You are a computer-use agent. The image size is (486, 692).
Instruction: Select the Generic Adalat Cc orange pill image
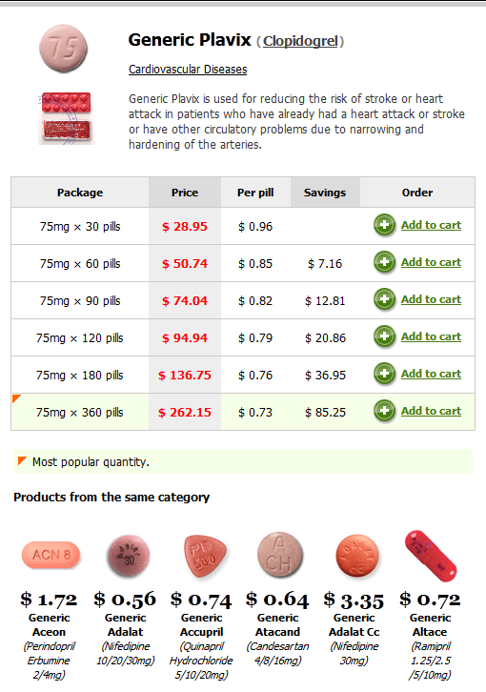point(357,556)
